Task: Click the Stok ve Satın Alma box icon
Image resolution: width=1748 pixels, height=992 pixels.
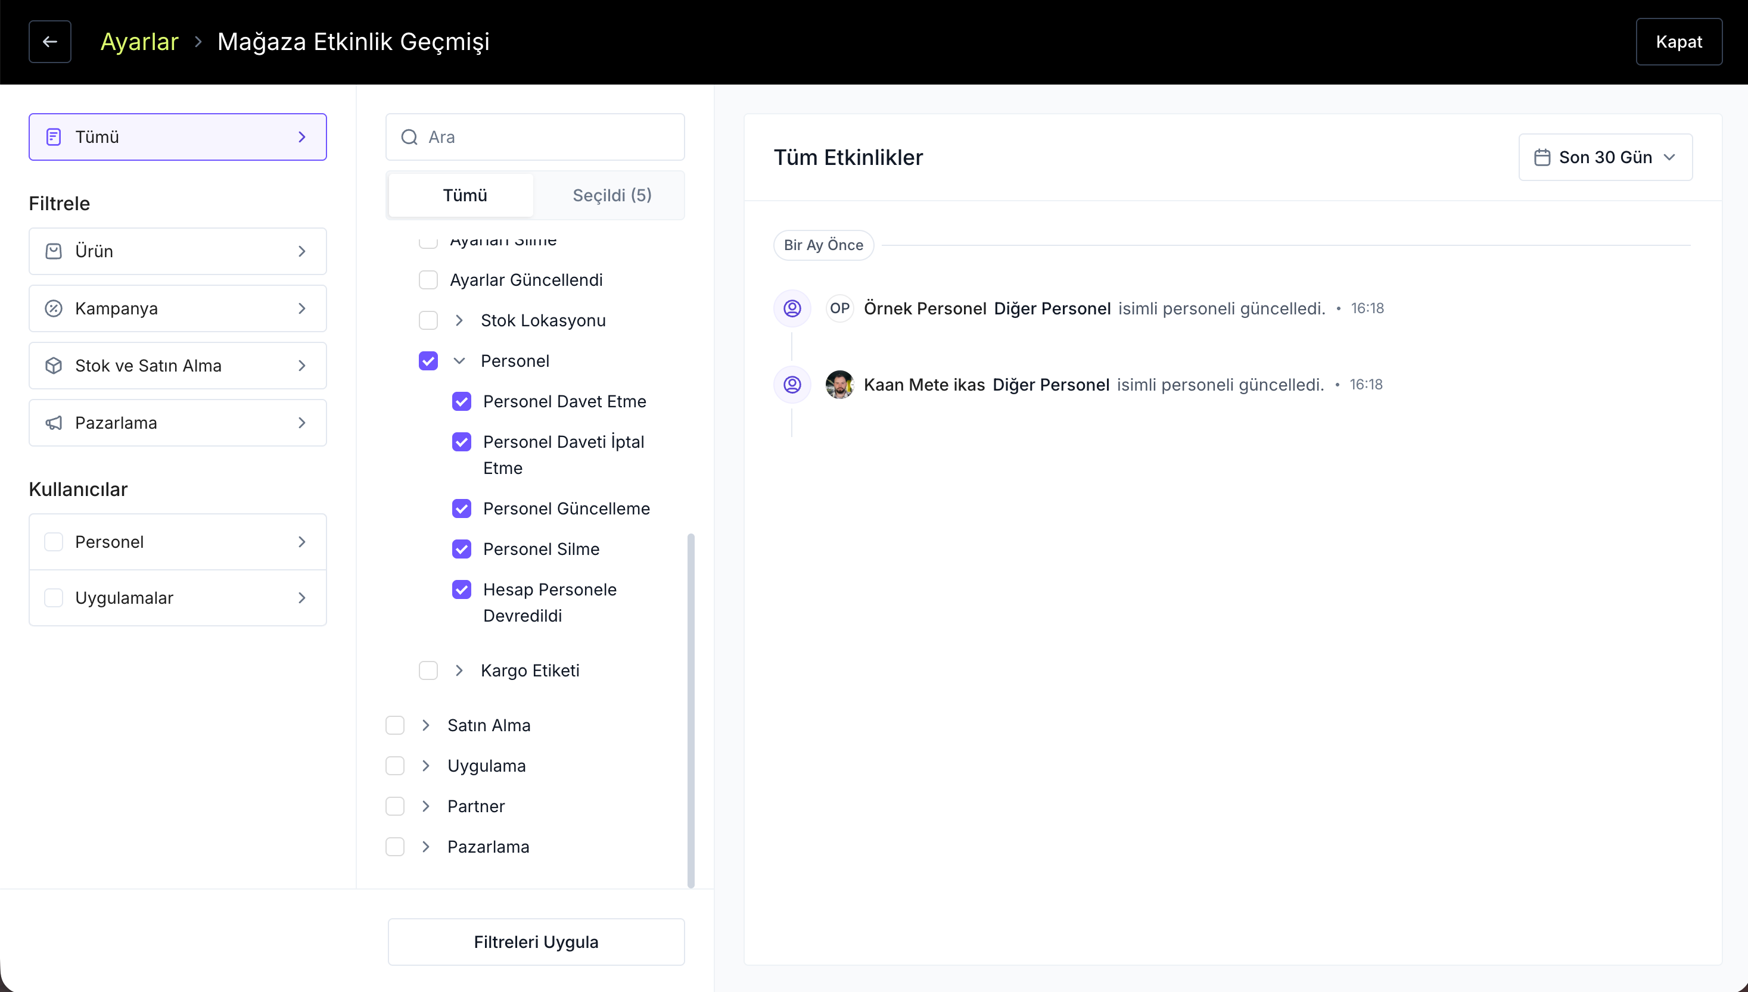Action: click(x=54, y=366)
